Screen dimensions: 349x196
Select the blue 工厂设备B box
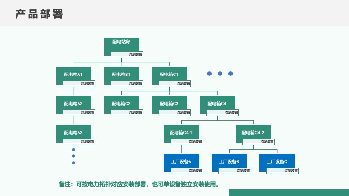[x=229, y=162]
